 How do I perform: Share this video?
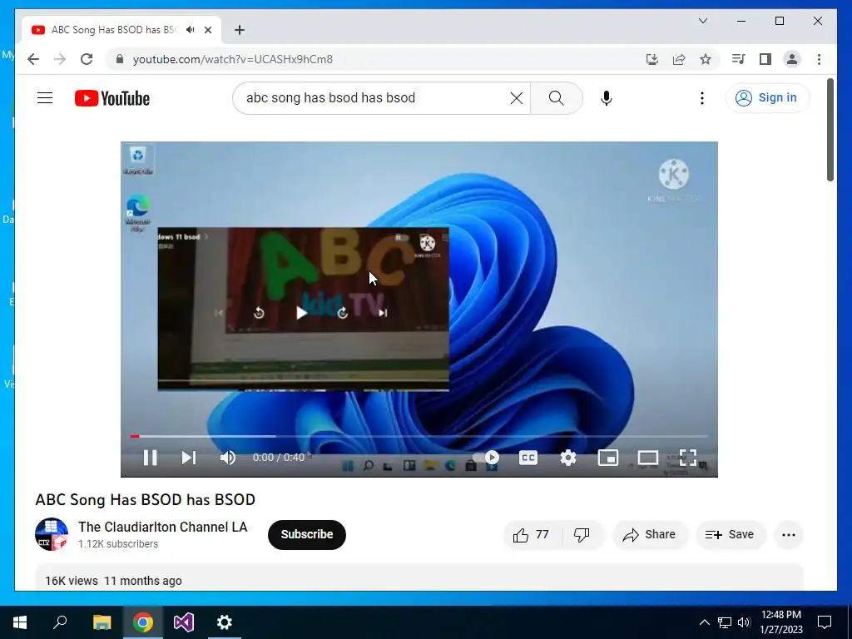click(650, 535)
